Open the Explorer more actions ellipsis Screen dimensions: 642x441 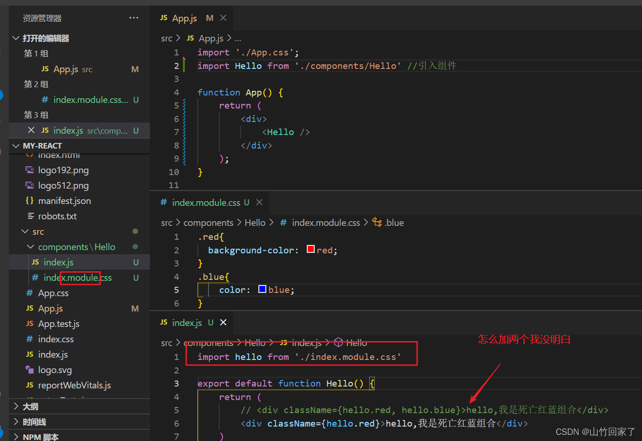pyautogui.click(x=134, y=18)
